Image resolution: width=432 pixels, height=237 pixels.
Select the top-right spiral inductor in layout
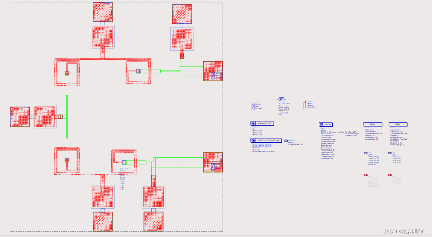(139, 72)
